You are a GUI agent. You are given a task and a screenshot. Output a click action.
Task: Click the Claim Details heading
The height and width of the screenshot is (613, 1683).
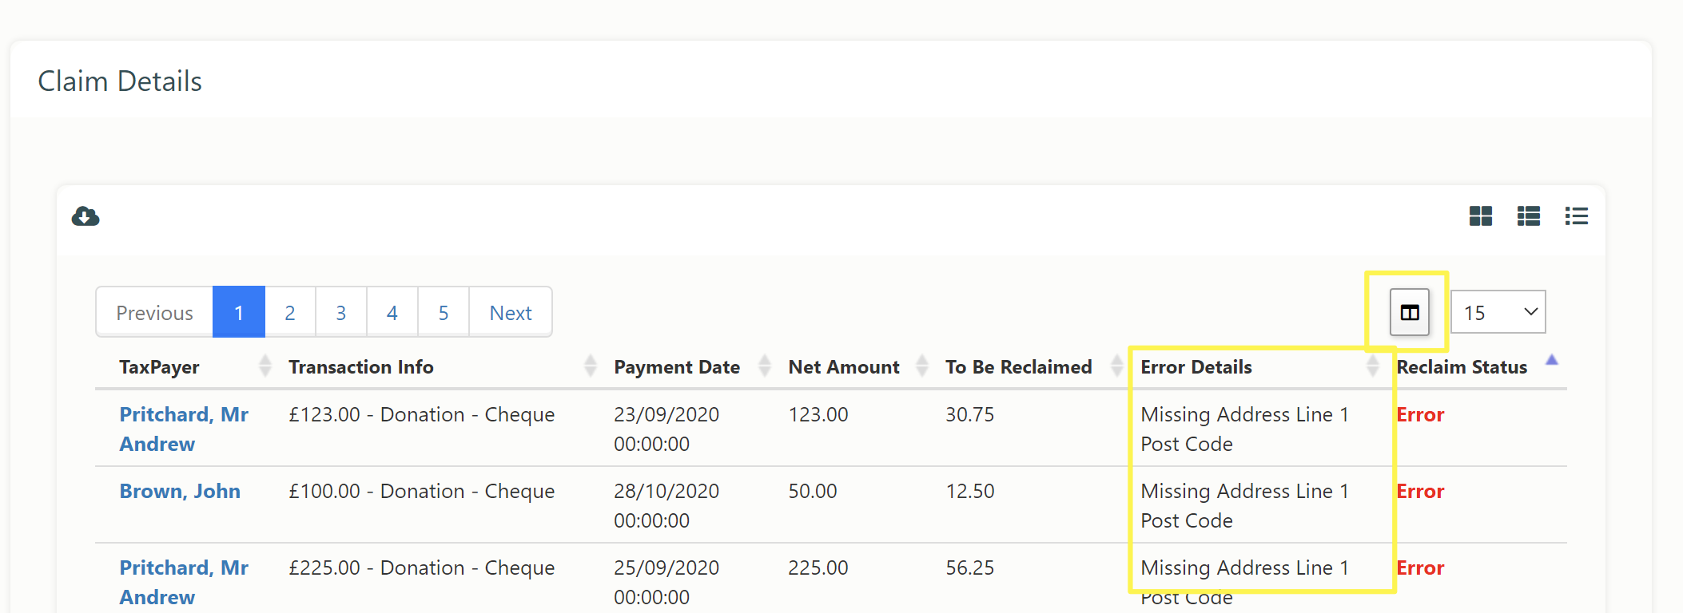tap(120, 81)
